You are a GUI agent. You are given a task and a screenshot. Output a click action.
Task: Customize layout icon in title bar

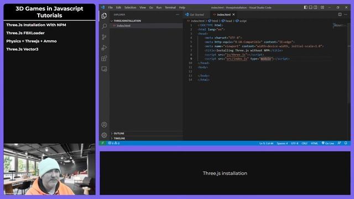[322, 7]
